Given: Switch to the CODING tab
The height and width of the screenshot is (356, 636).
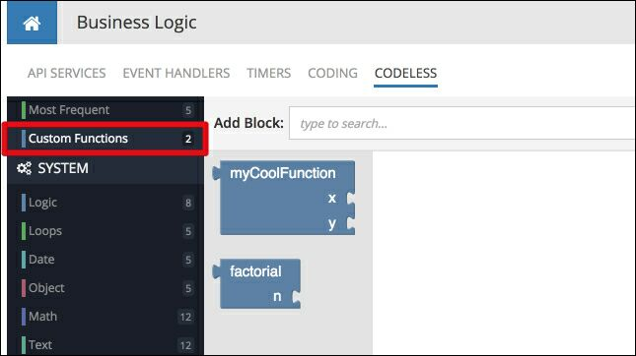Looking at the screenshot, I should click(332, 73).
